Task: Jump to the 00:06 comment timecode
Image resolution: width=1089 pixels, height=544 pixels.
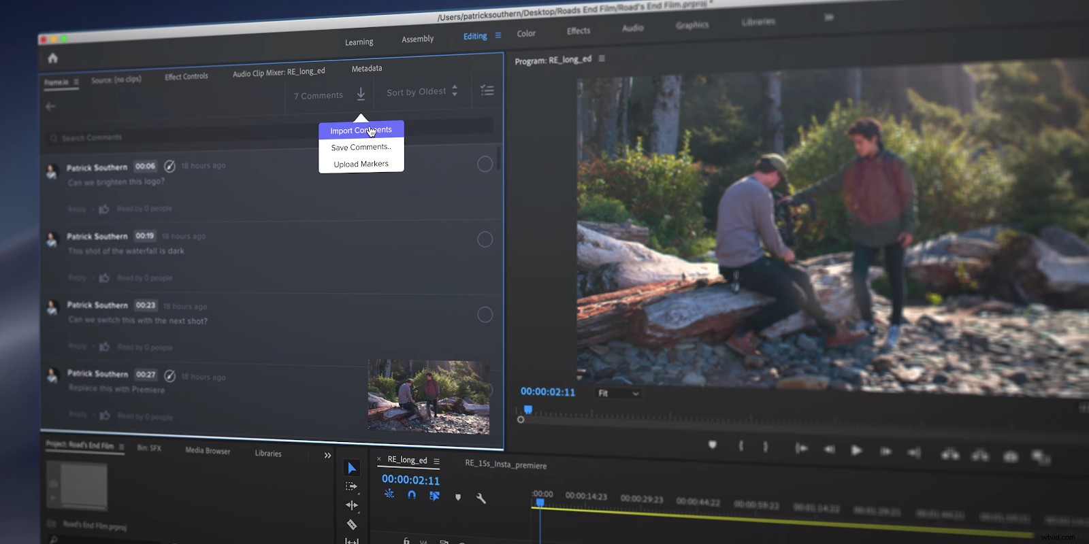Action: tap(145, 166)
